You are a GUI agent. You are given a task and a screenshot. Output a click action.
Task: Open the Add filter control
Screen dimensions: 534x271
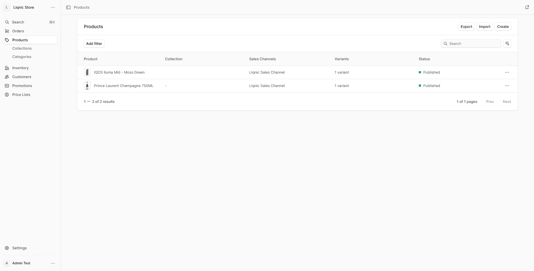[94, 43]
